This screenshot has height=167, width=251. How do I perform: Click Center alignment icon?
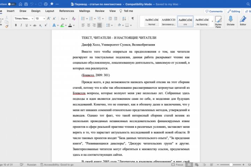pyautogui.click(x=89, y=25)
